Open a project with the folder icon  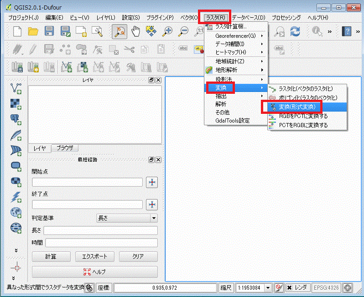pos(33,31)
